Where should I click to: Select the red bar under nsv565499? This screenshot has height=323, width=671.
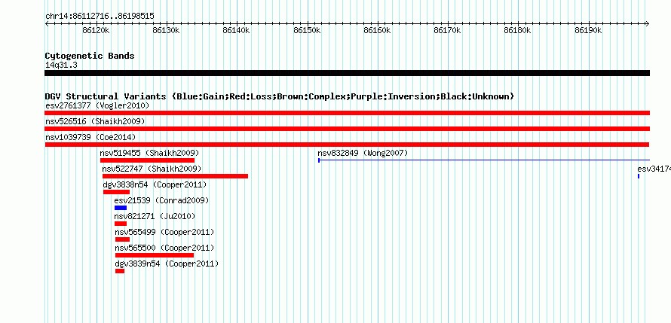tap(122, 239)
